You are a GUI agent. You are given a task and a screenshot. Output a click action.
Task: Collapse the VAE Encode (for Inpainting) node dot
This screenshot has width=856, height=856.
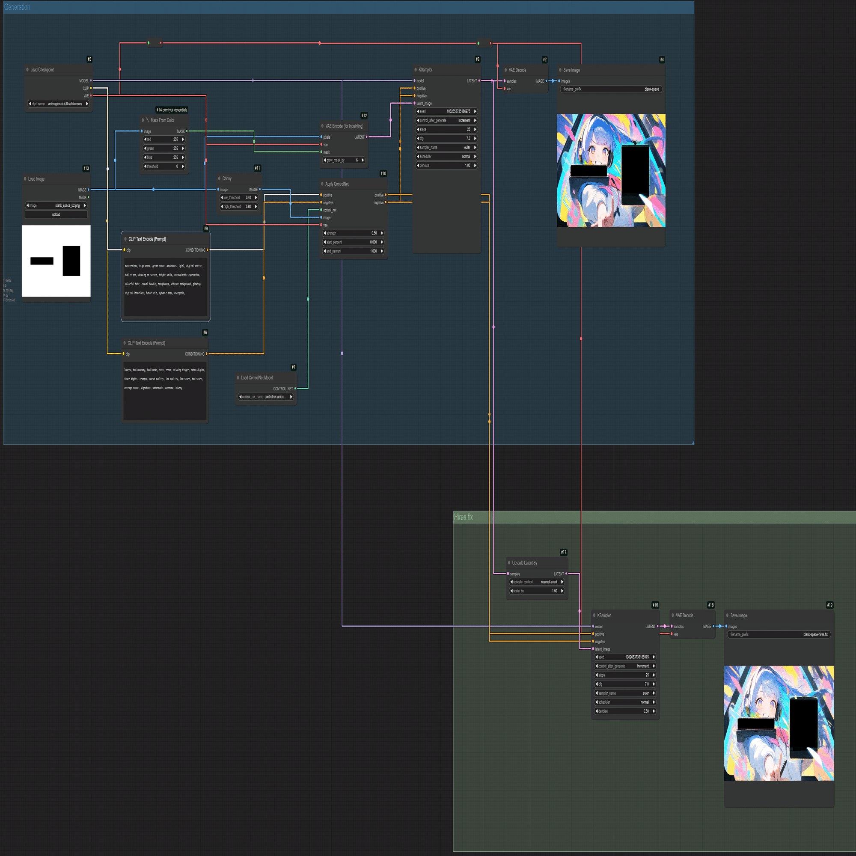(x=322, y=126)
